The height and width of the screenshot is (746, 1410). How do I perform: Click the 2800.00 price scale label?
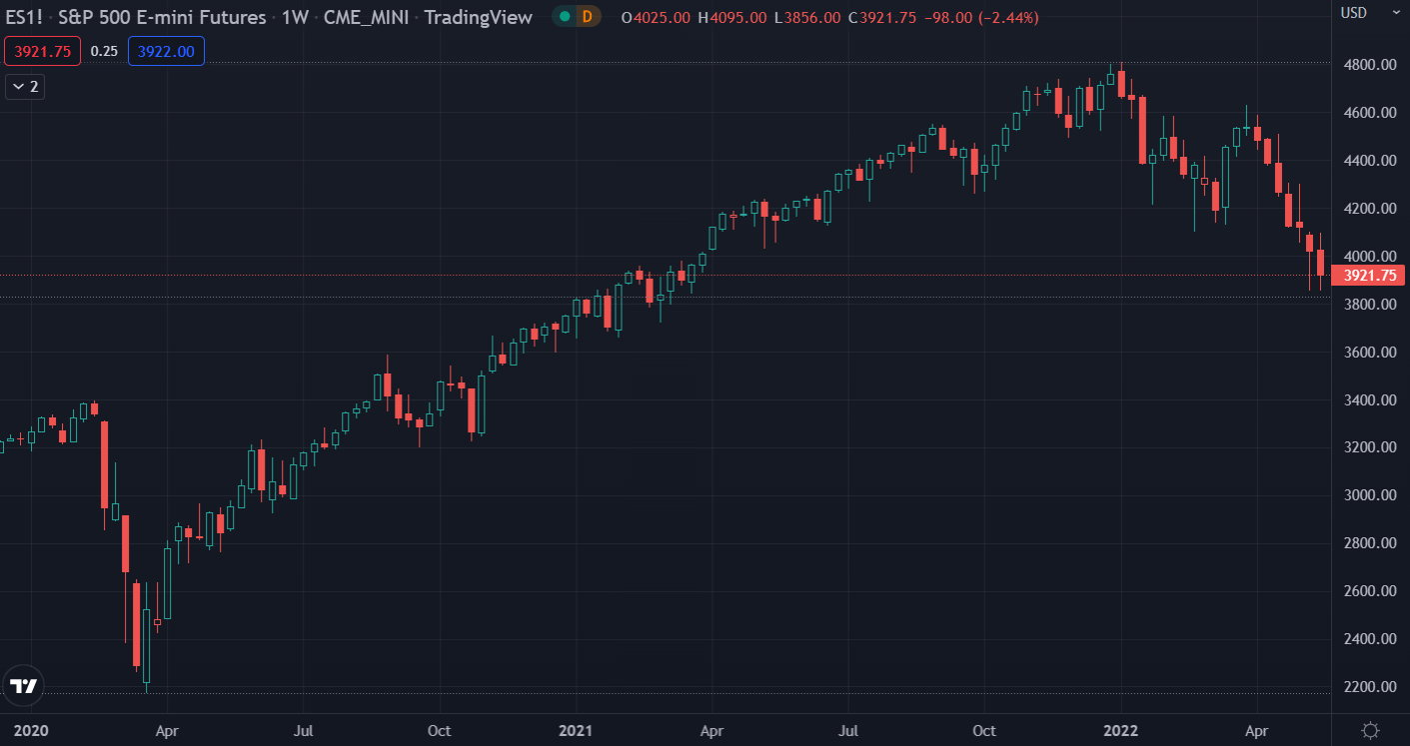click(x=1369, y=543)
